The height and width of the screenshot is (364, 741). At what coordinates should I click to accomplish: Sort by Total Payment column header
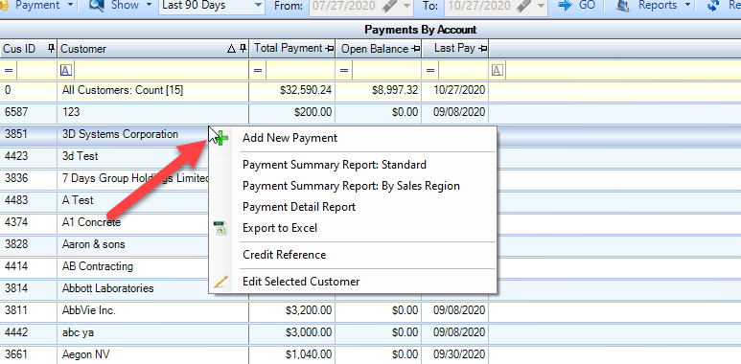(291, 48)
